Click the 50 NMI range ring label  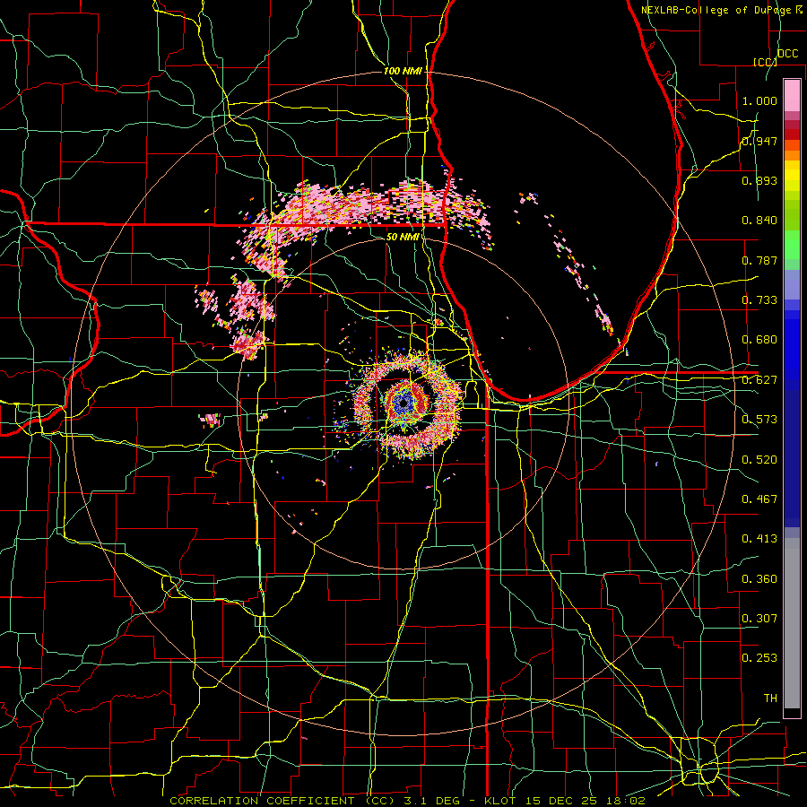point(403,237)
